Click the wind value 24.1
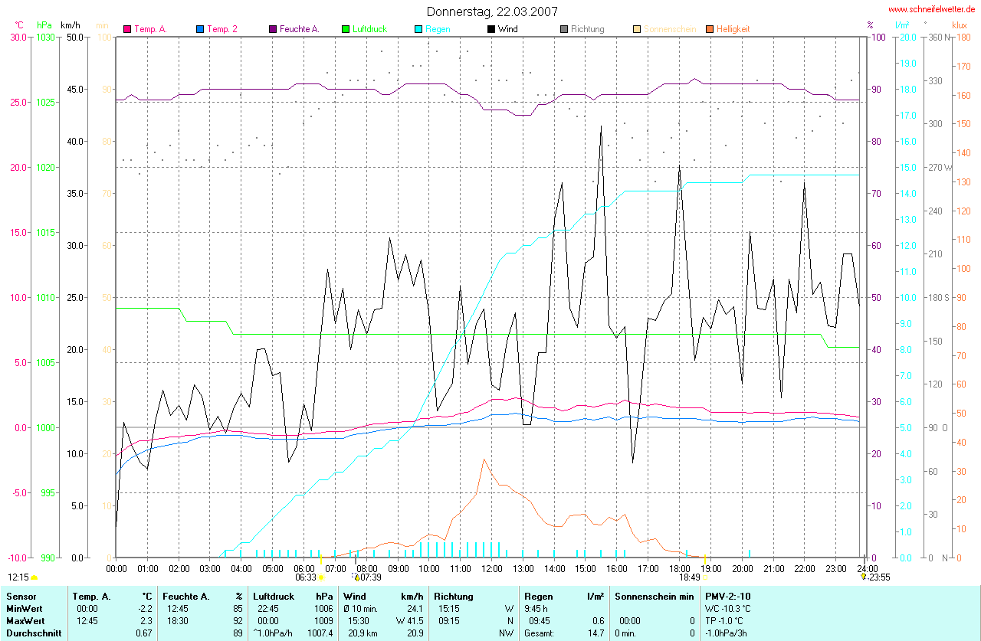The image size is (981, 641). tap(415, 608)
